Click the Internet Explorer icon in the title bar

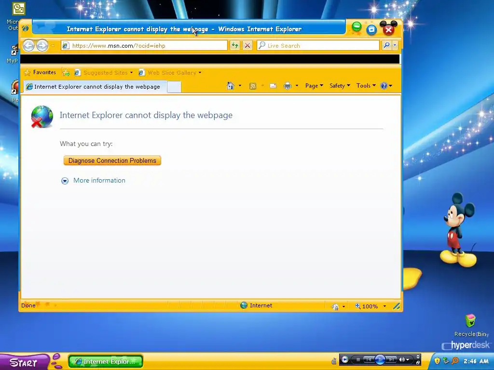point(26,28)
